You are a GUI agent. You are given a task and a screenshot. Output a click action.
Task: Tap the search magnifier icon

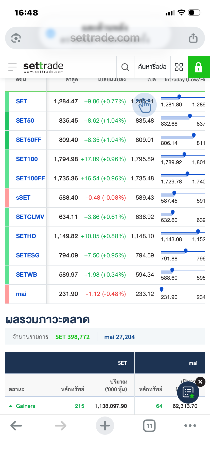click(x=125, y=67)
